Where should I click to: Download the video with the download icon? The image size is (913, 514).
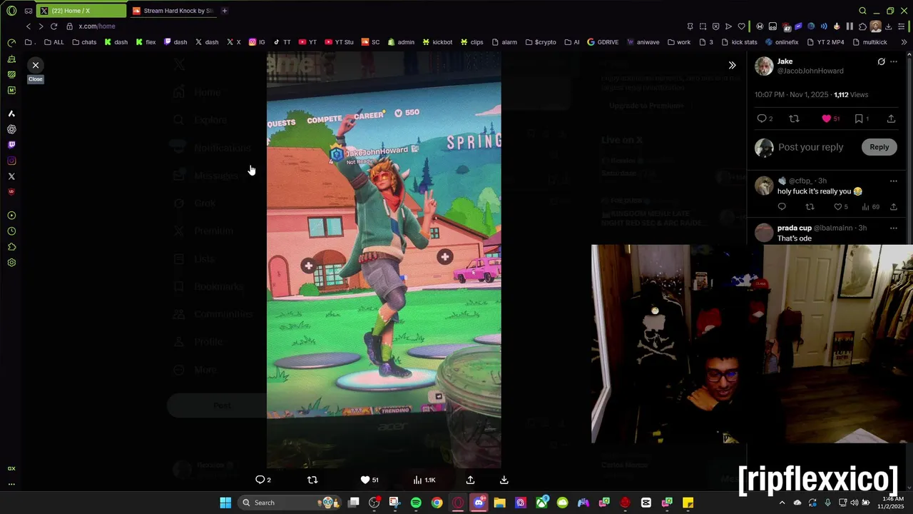click(x=504, y=480)
